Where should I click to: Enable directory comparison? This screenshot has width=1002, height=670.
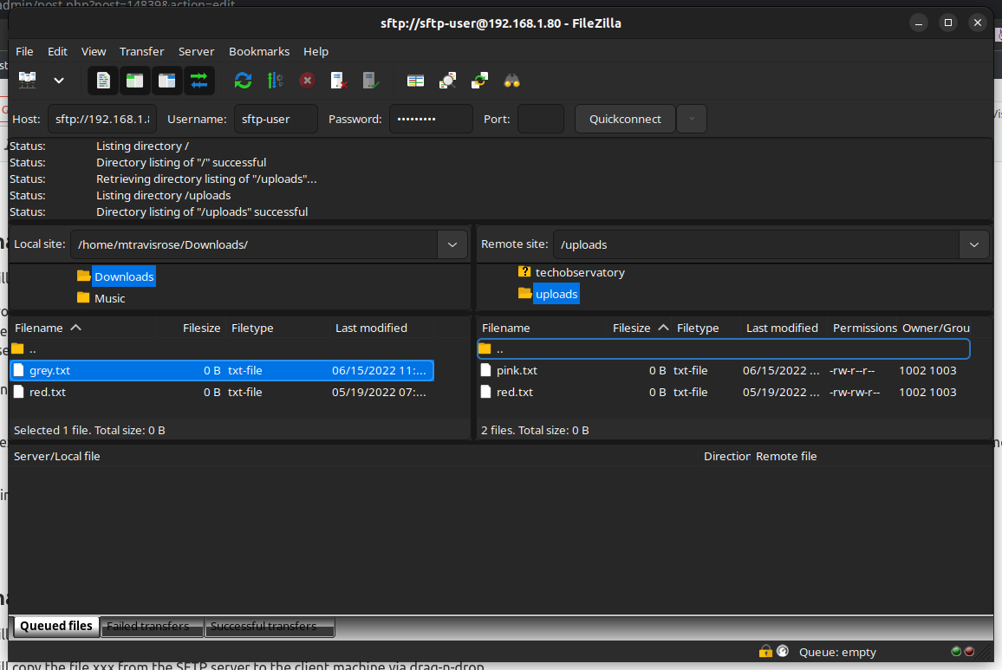pyautogui.click(x=415, y=80)
